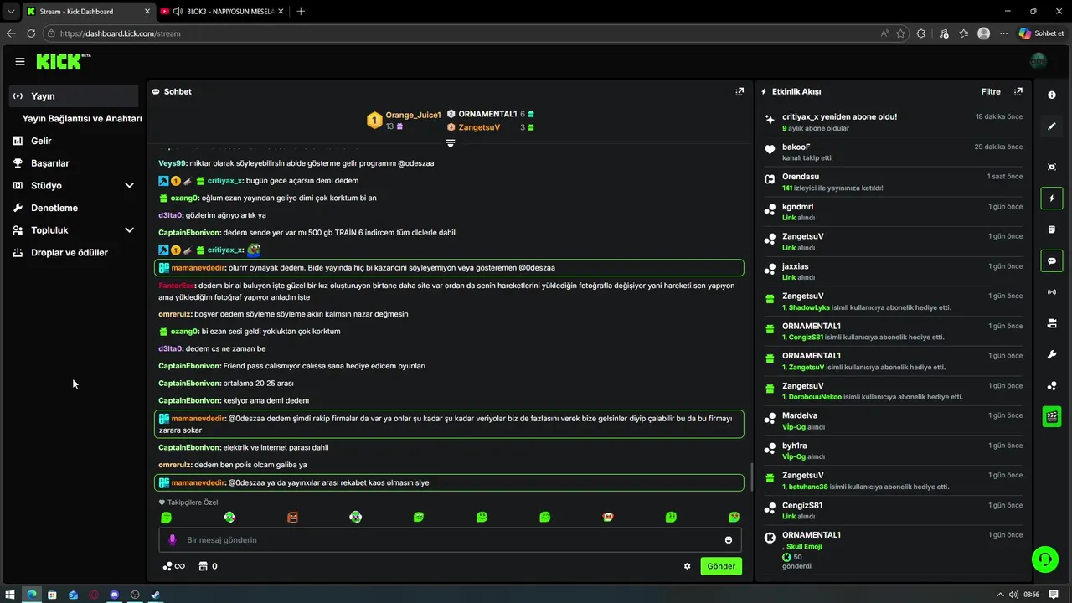Image resolution: width=1072 pixels, height=603 pixels.
Task: Click the Mardelva Vİp-Og event
Action: pyautogui.click(x=893, y=420)
